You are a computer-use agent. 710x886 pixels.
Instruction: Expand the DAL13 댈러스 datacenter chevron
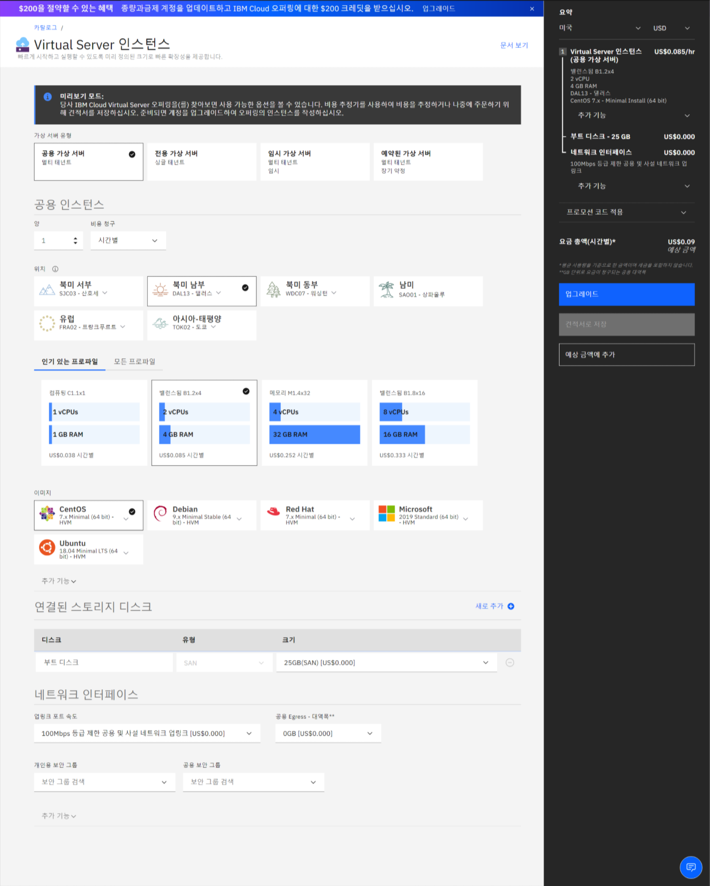[x=218, y=293]
